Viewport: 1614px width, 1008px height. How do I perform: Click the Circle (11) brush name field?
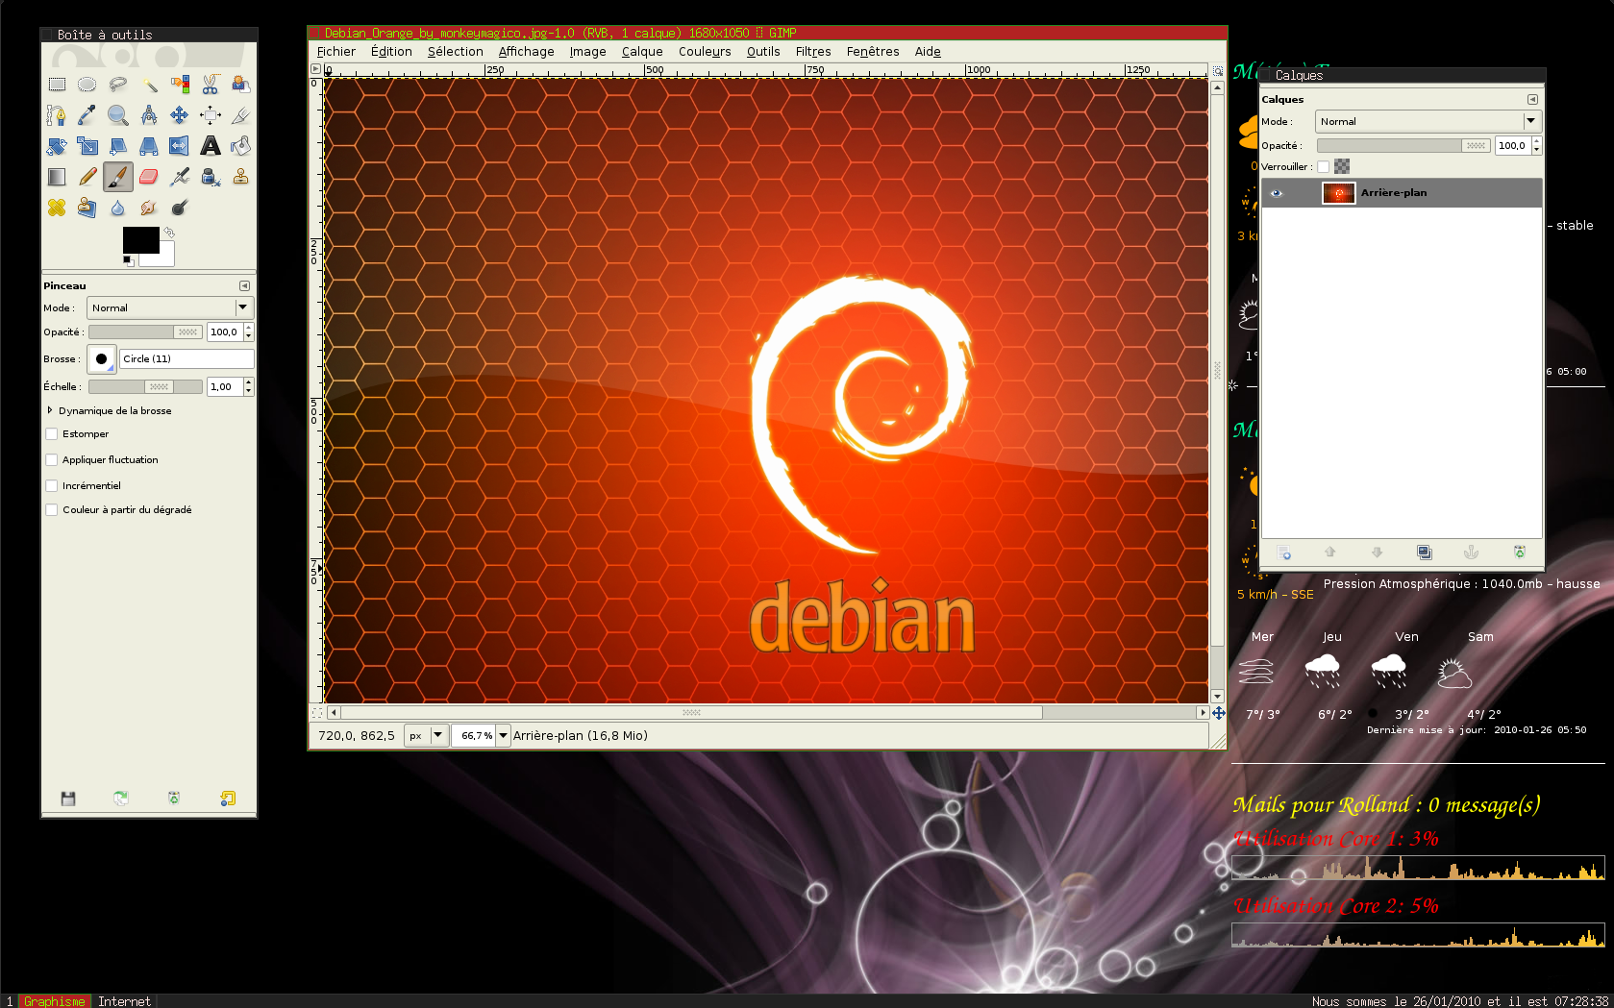point(186,359)
